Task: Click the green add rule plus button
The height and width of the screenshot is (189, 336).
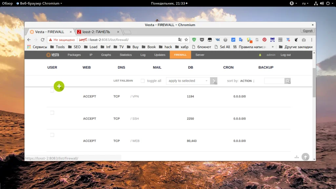Action: tap(59, 86)
